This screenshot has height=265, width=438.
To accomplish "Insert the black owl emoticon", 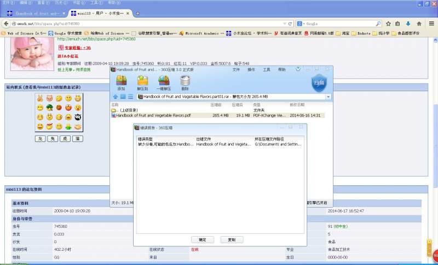I will point(78,117).
